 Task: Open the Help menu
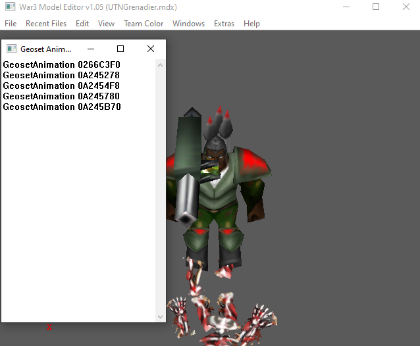tap(251, 24)
